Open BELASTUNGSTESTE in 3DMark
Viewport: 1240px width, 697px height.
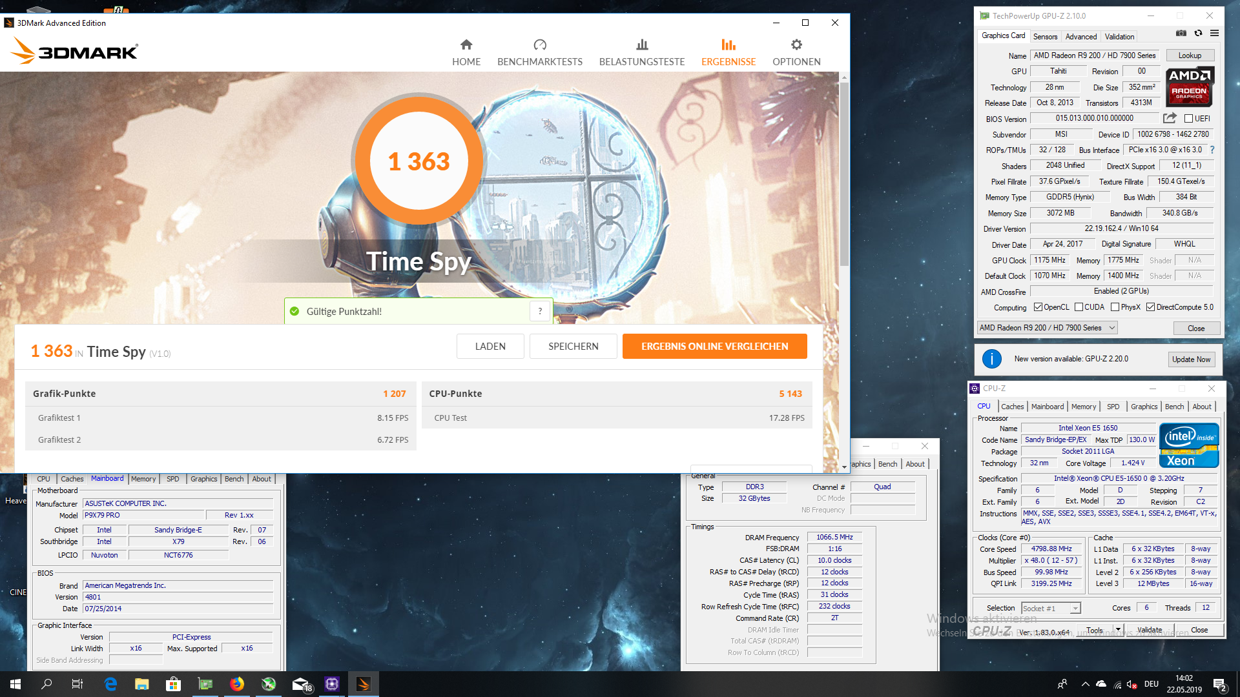pos(642,53)
